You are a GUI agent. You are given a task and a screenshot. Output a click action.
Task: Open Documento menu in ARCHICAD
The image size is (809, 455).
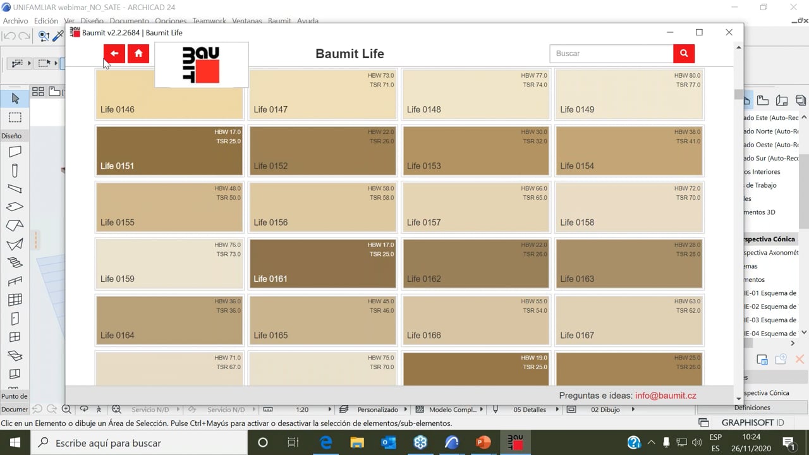point(130,21)
